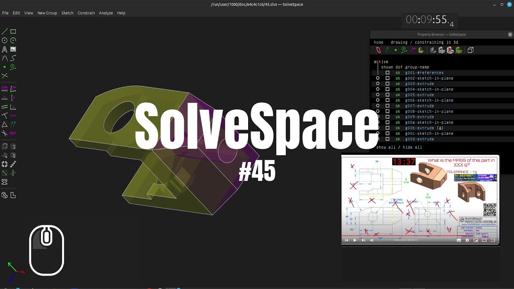Create step and repeat rotating group
514x289 pixels.
point(4,164)
